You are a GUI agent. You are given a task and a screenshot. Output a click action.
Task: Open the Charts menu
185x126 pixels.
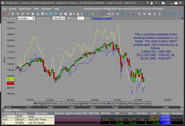point(12,9)
